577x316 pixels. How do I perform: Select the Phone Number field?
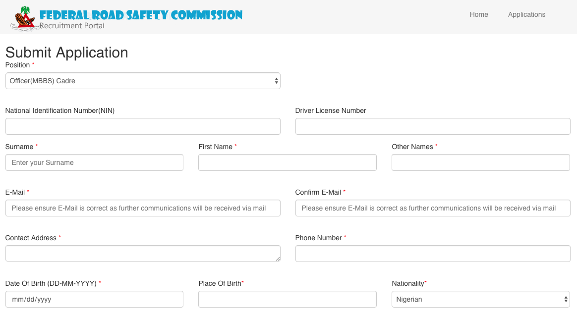pyautogui.click(x=432, y=254)
